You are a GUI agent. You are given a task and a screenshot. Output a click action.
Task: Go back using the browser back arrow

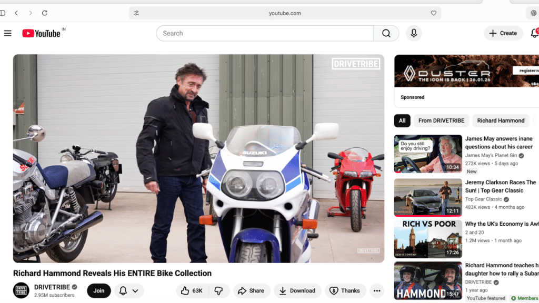(16, 13)
